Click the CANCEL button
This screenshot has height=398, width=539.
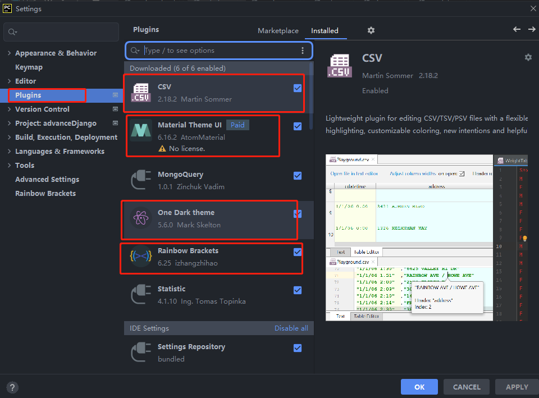(467, 387)
